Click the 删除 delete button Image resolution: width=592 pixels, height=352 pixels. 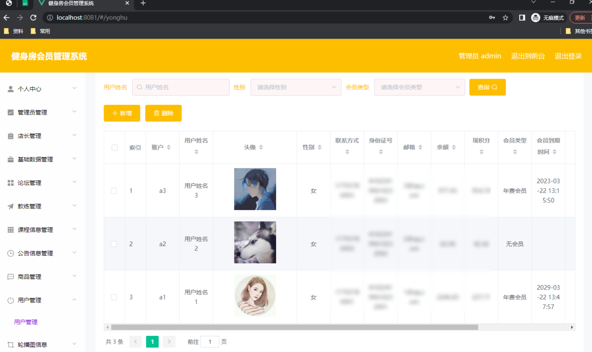coord(163,113)
